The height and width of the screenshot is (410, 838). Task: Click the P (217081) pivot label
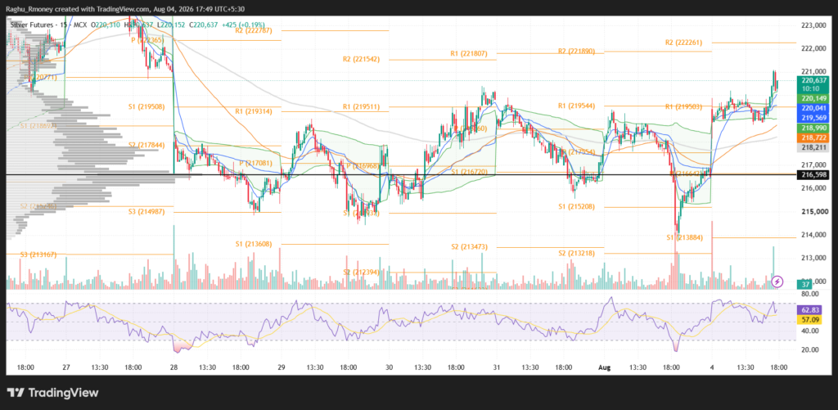click(x=256, y=163)
